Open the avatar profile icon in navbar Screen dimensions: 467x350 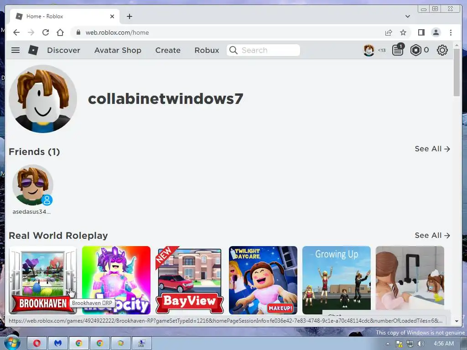368,50
